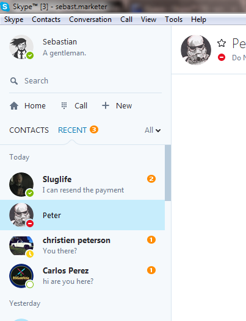
Task: Click Peter's Do Not Disturb status icon in header
Action: [x=222, y=57]
